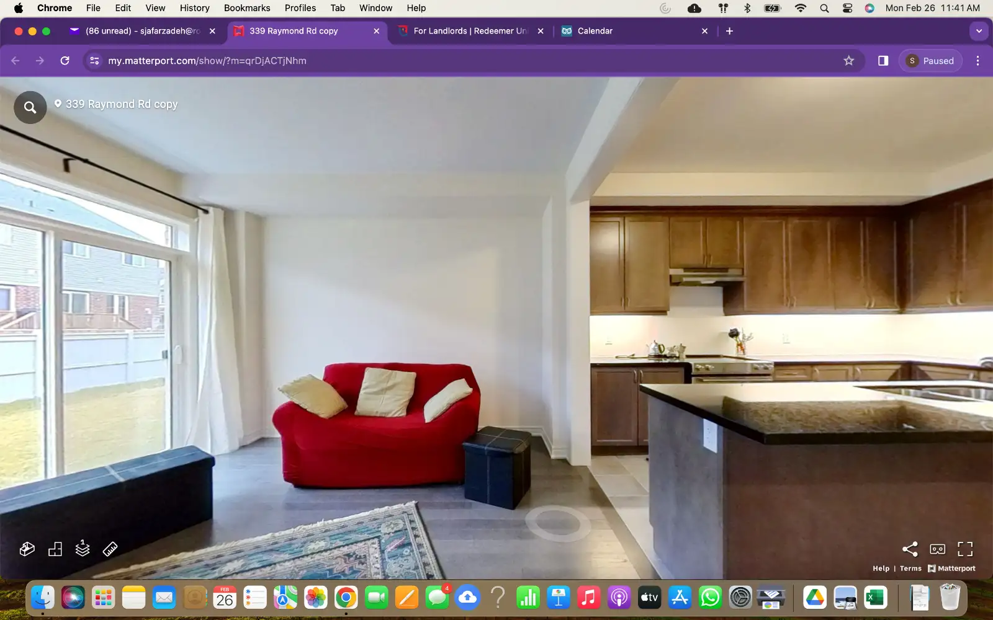
Task: View the tour in VR mode
Action: 937,549
